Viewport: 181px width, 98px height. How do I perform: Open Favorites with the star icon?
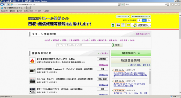point(176,5)
